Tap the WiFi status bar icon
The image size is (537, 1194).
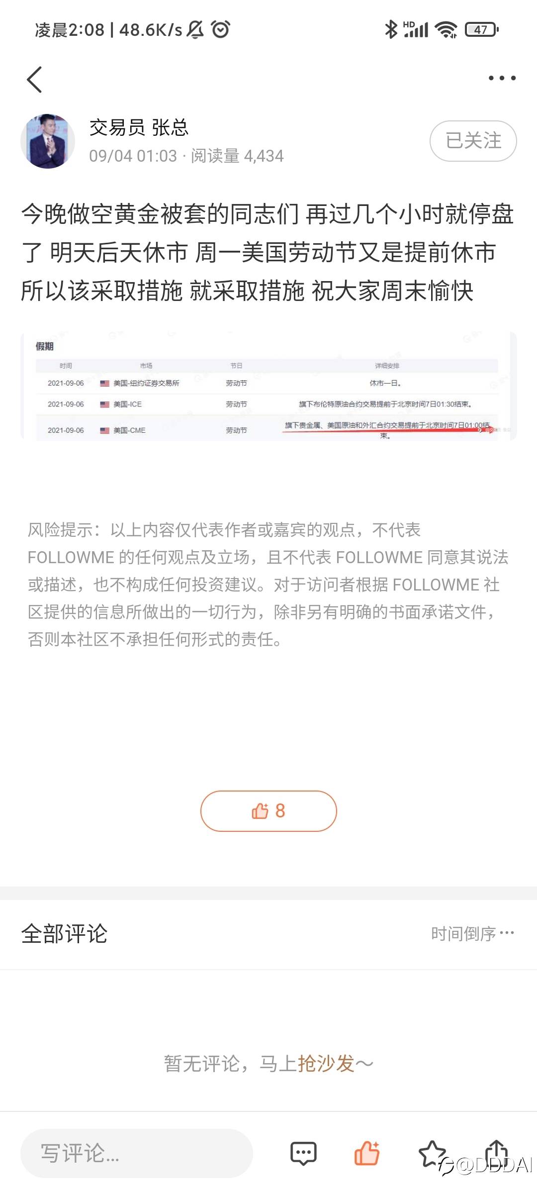[446, 29]
